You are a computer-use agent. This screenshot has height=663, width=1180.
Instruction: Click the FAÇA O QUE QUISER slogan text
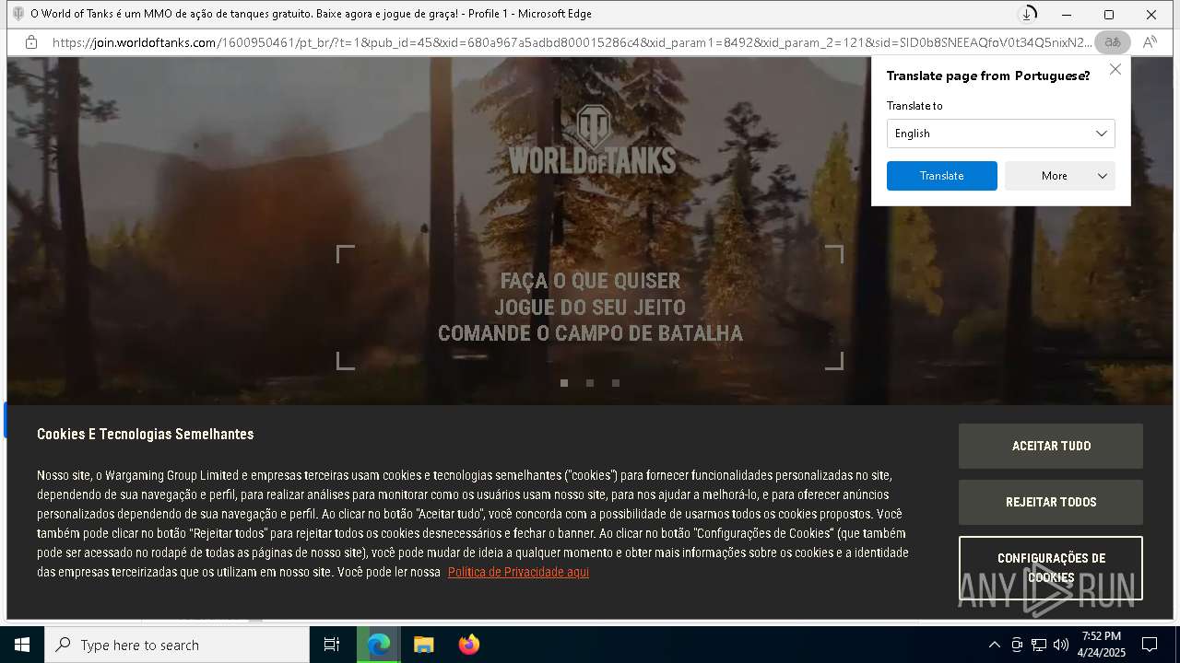point(590,281)
